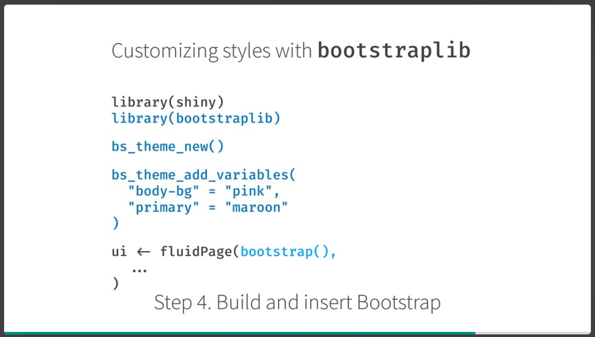Viewport: 595px width, 337px height.
Task: Click the code line 'bs_theme_new()'
Action: 168,146
